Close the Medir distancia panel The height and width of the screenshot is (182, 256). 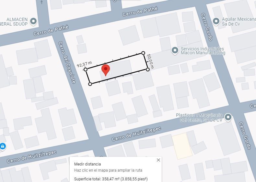[158, 160]
